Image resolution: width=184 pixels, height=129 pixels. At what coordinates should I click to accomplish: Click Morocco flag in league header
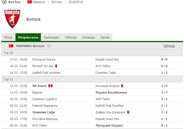(x=11, y=46)
